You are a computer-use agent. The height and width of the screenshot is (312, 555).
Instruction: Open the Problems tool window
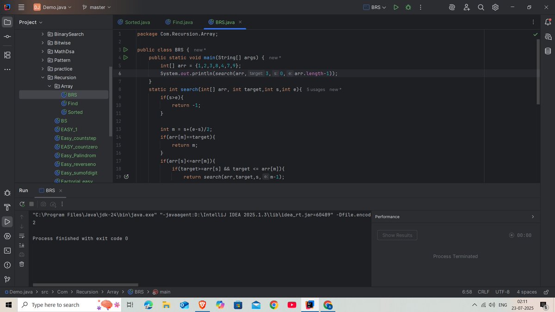7,265
